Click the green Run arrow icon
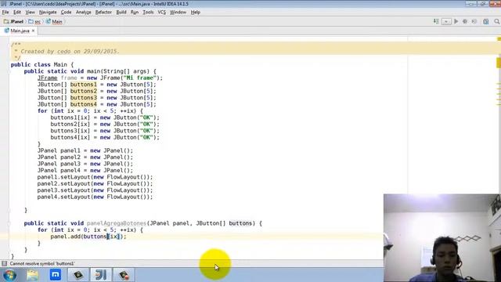Screen dimensions: 501x282 456,21
